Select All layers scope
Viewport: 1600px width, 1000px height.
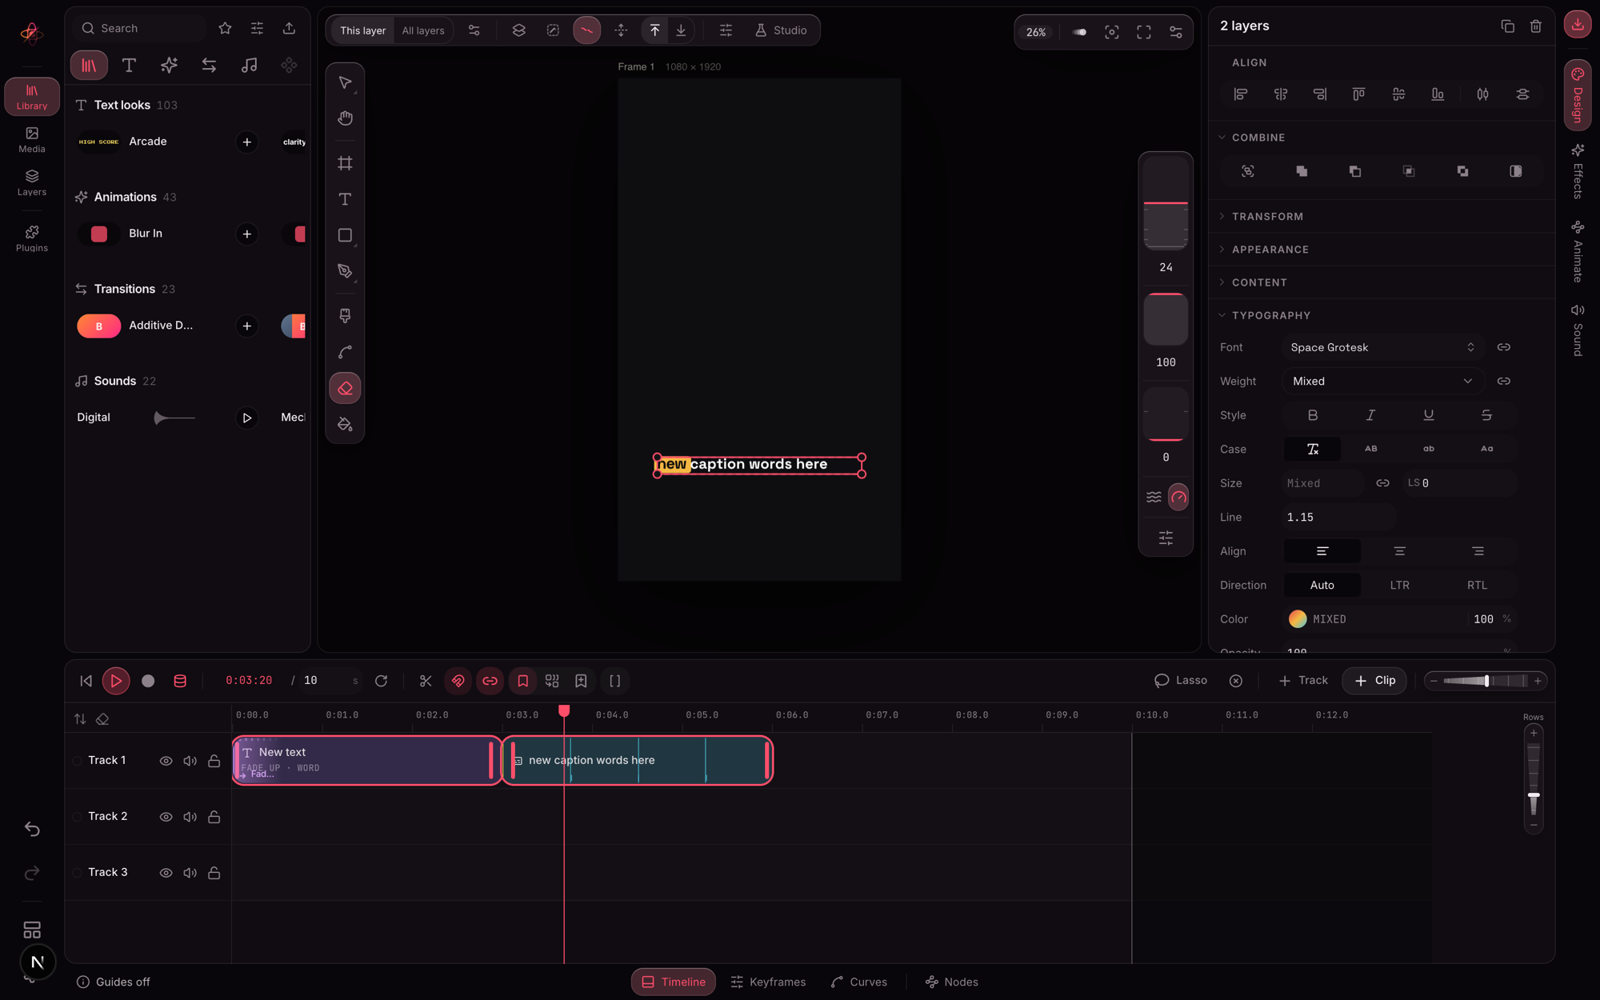[x=423, y=30]
